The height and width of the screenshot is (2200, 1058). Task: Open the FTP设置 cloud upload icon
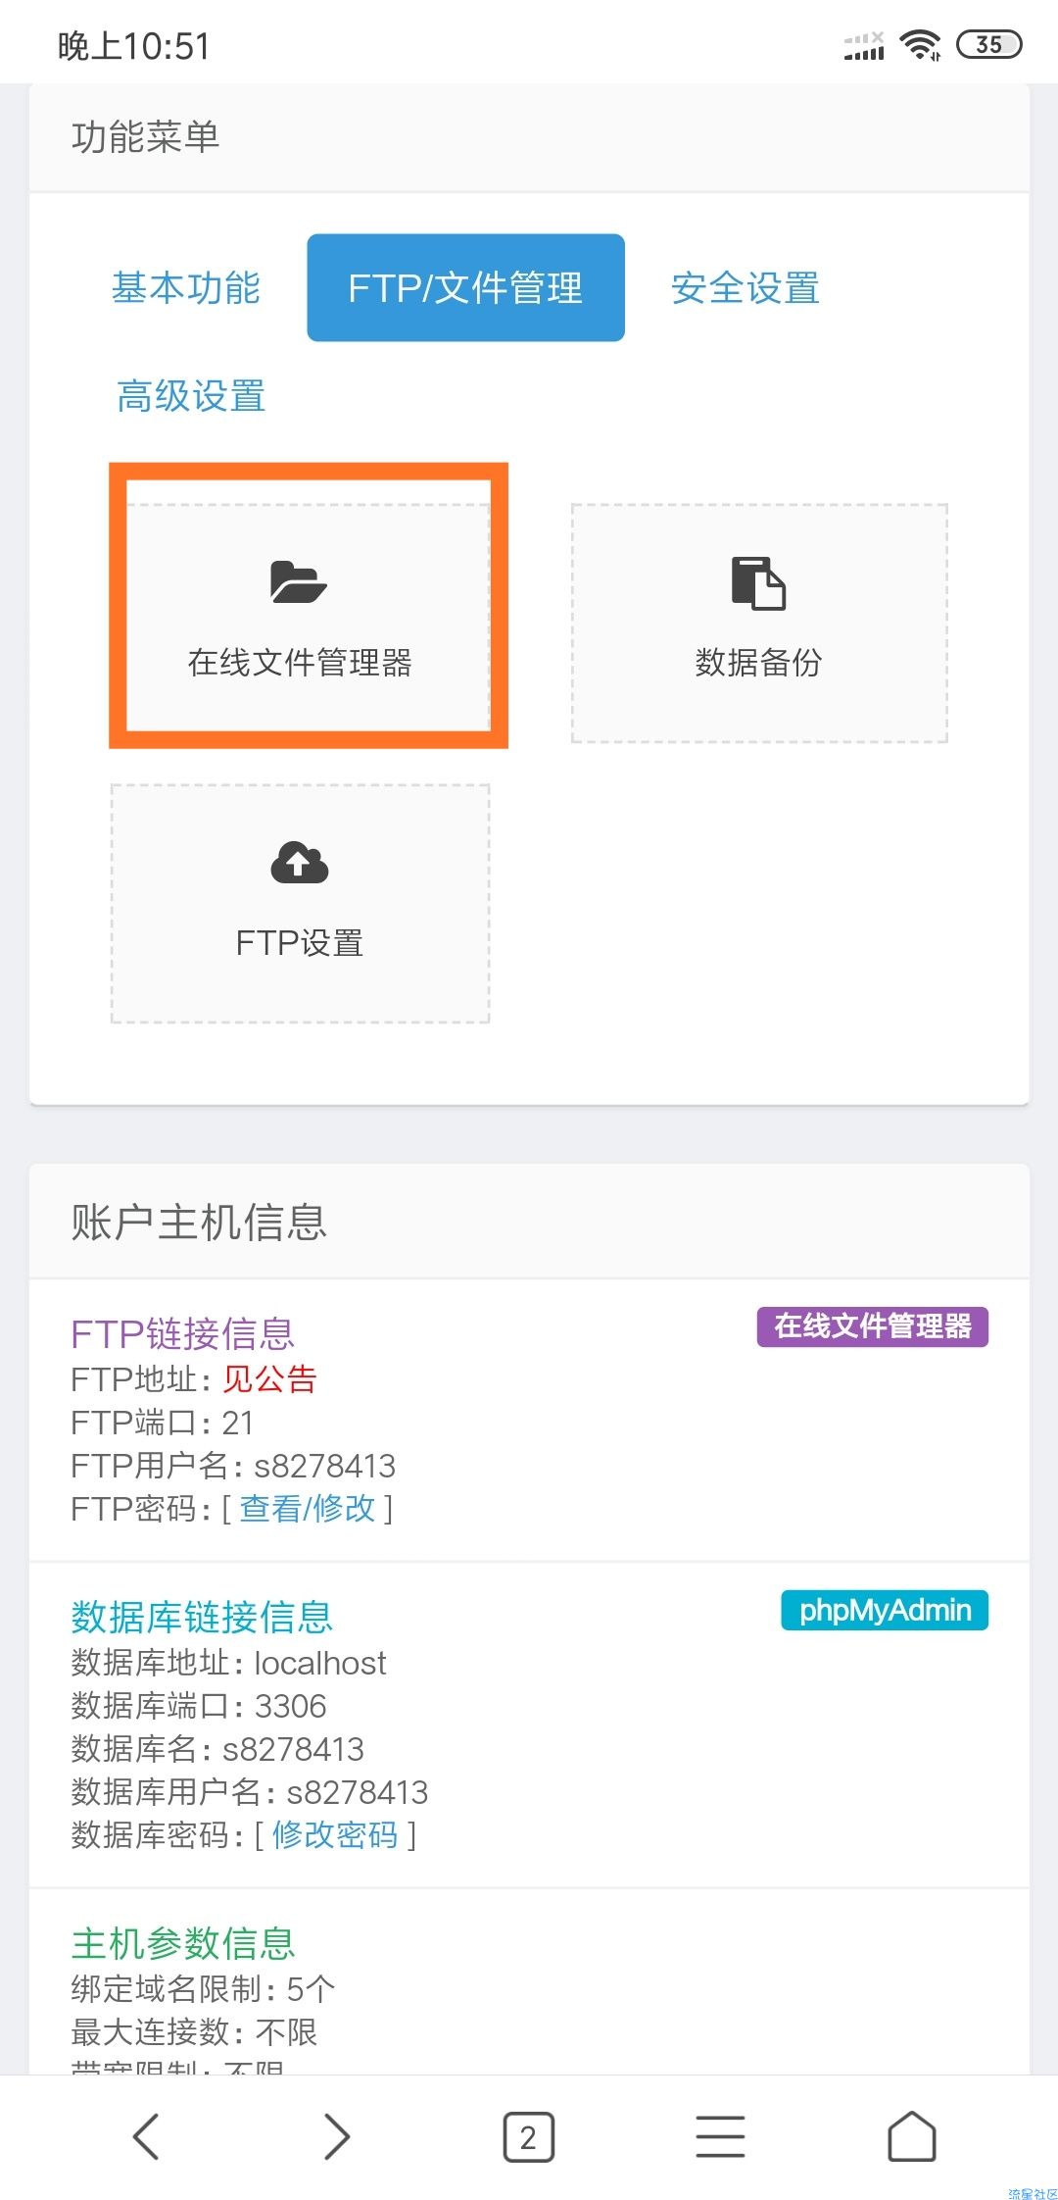coord(299,863)
